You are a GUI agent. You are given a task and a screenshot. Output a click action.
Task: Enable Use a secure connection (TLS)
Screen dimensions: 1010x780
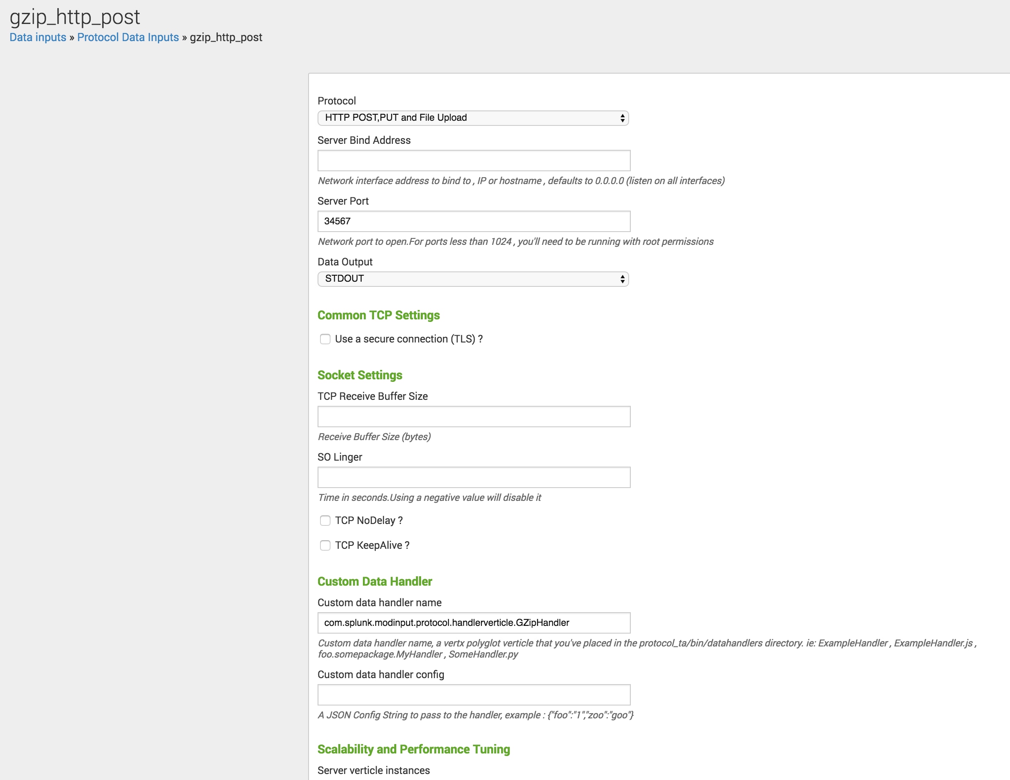pos(325,339)
